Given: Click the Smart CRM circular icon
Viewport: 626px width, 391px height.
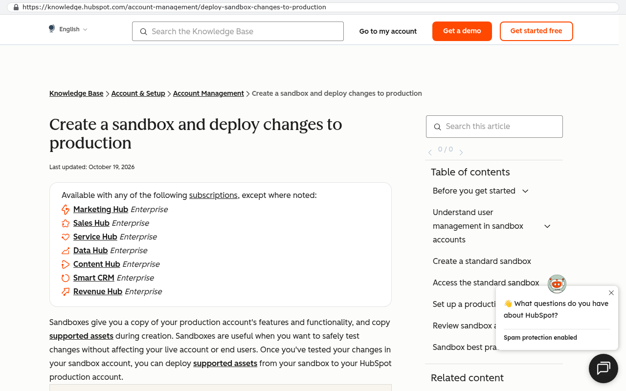Looking at the screenshot, I should point(66,278).
